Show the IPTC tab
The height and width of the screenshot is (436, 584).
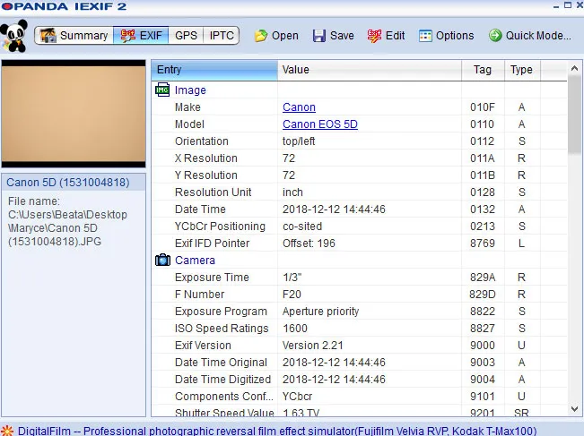(222, 36)
